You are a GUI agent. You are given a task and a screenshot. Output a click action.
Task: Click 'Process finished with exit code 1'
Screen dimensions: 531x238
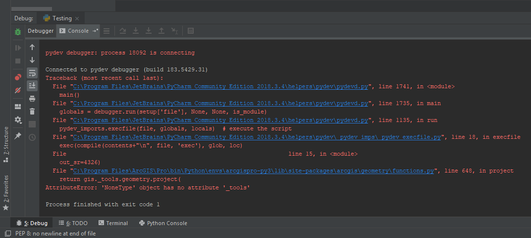click(x=103, y=204)
